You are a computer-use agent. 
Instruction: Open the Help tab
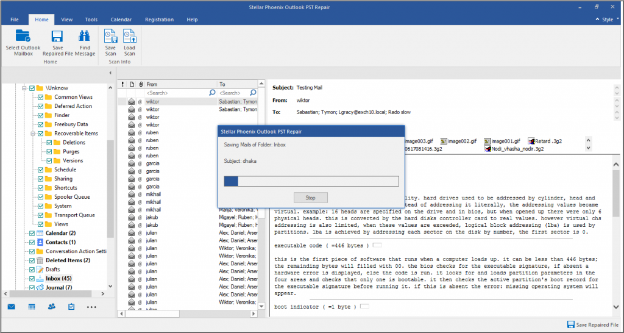(192, 20)
